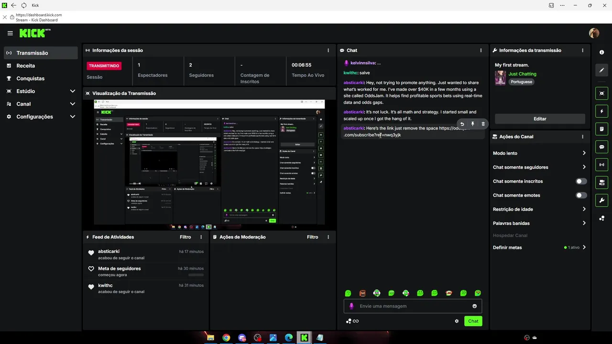Open the hamburger menu beside the Kick logo
This screenshot has width=612, height=344.
(x=10, y=33)
